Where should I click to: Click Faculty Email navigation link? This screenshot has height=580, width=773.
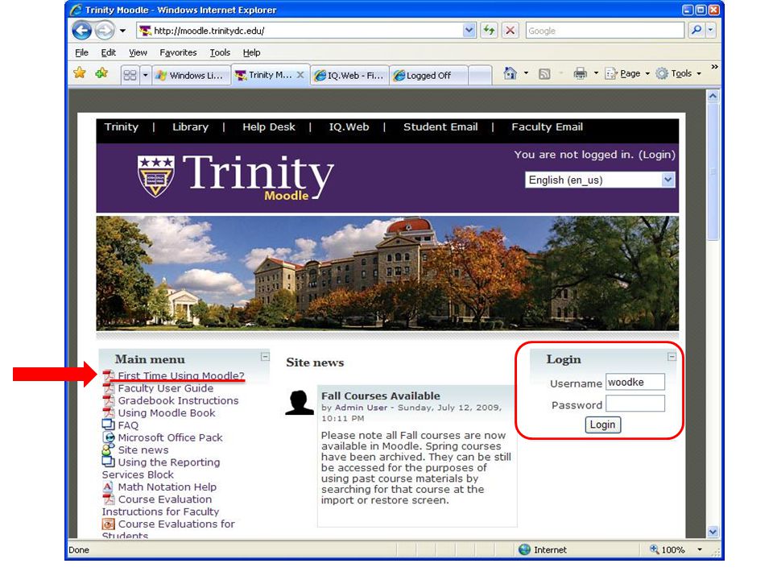(548, 126)
